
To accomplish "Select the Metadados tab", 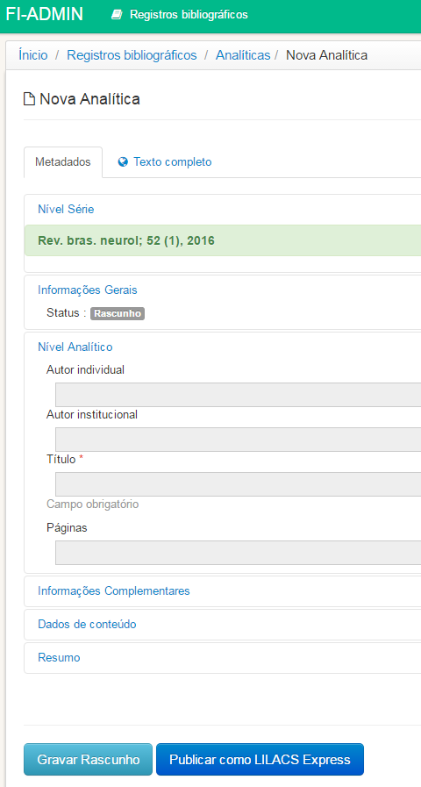I will pos(63,162).
